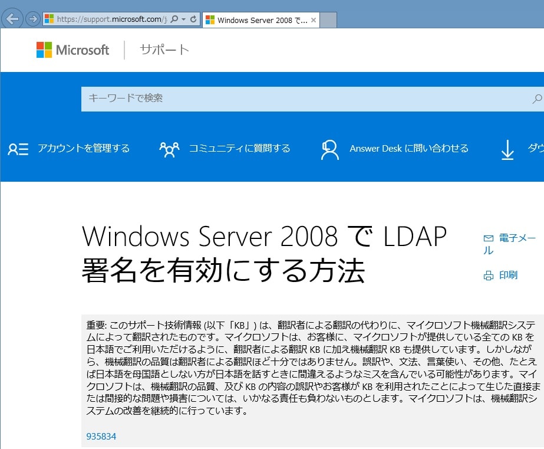The height and width of the screenshot is (449, 544).
Task: Open the address bar dropdown arrow
Action: 183,19
